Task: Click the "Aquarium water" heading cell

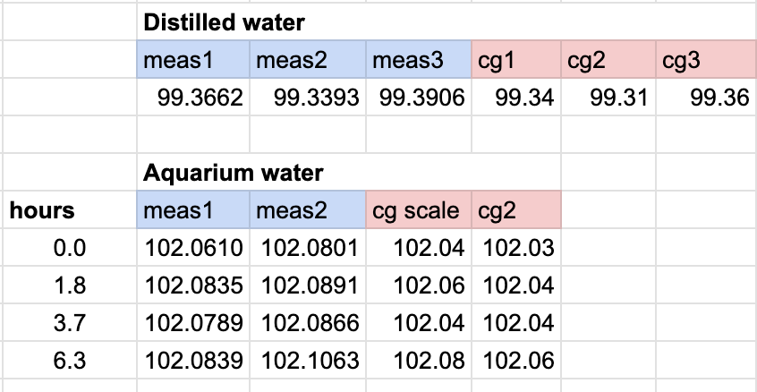Action: click(x=233, y=172)
